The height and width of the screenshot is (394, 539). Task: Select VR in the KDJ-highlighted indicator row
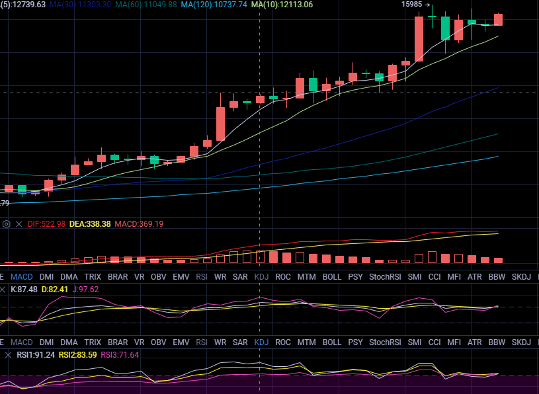(140, 342)
